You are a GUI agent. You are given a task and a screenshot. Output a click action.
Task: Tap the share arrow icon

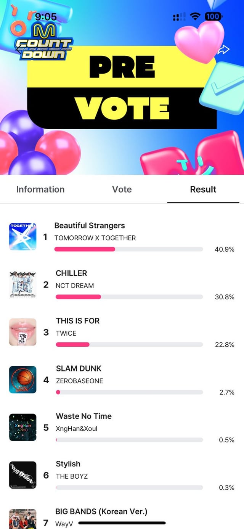225,49
